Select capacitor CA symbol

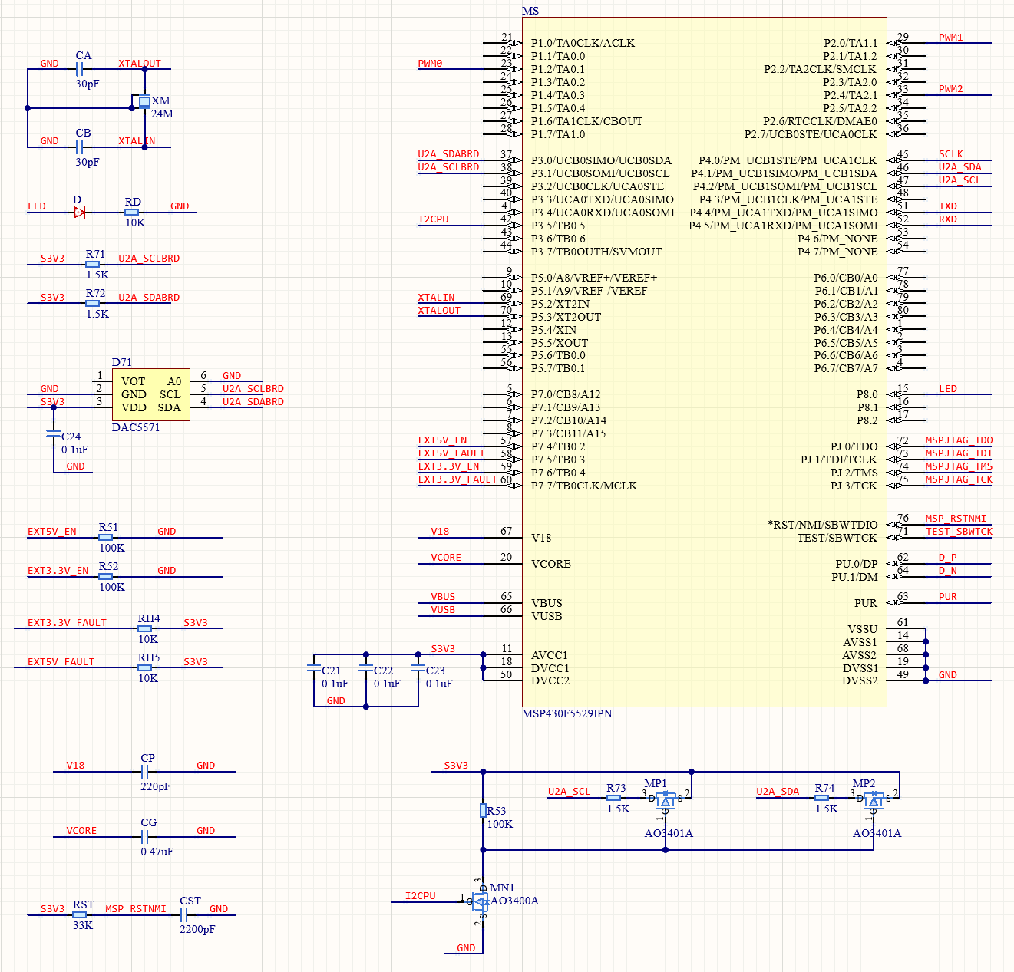click(79, 69)
